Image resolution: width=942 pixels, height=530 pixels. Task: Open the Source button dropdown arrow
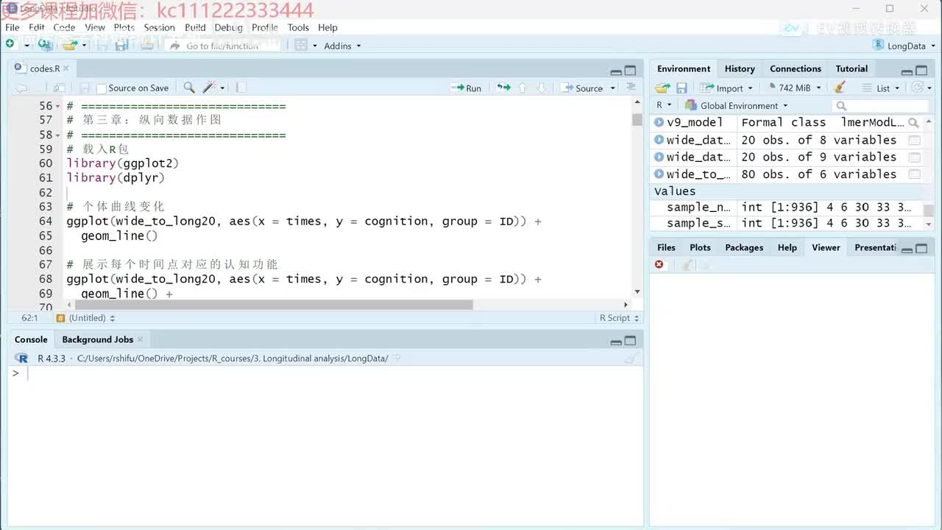tap(611, 88)
